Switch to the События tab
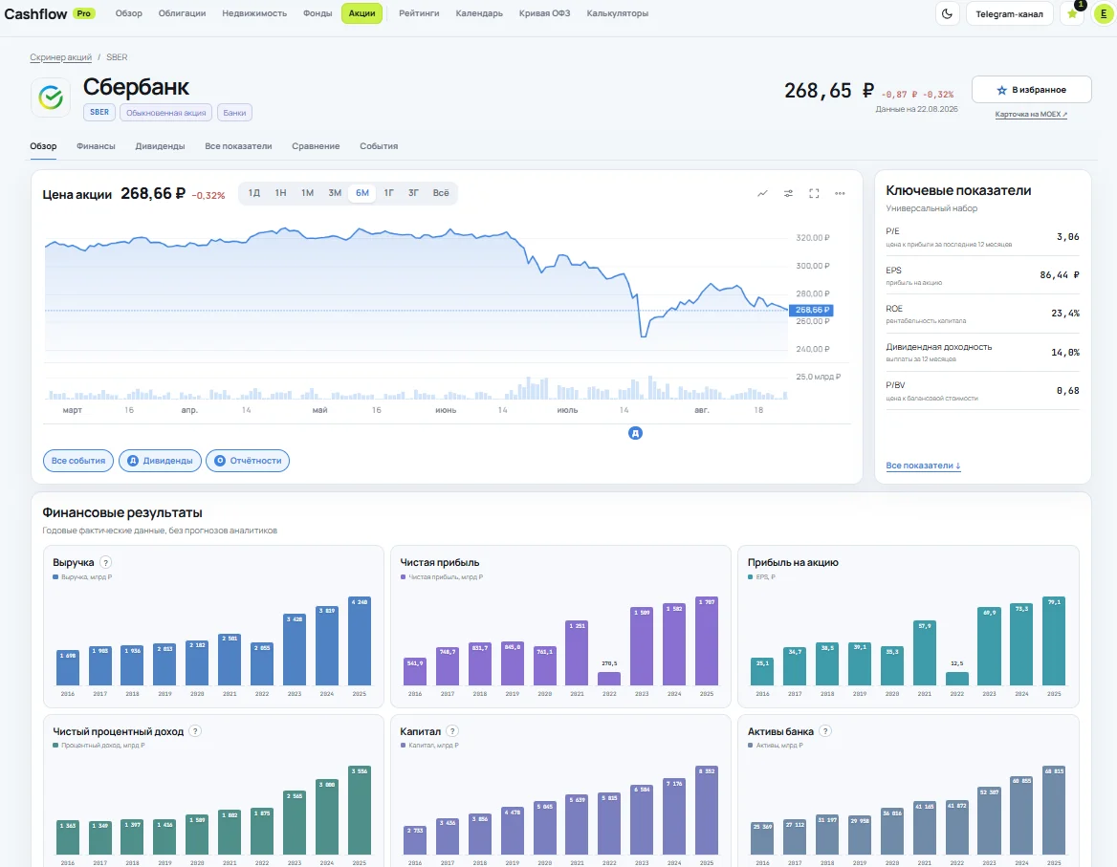Image resolution: width=1117 pixels, height=867 pixels. 379,146
